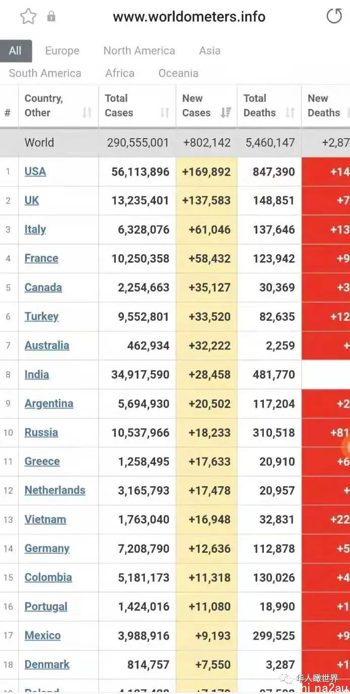Filter by the South America tab

coord(45,73)
